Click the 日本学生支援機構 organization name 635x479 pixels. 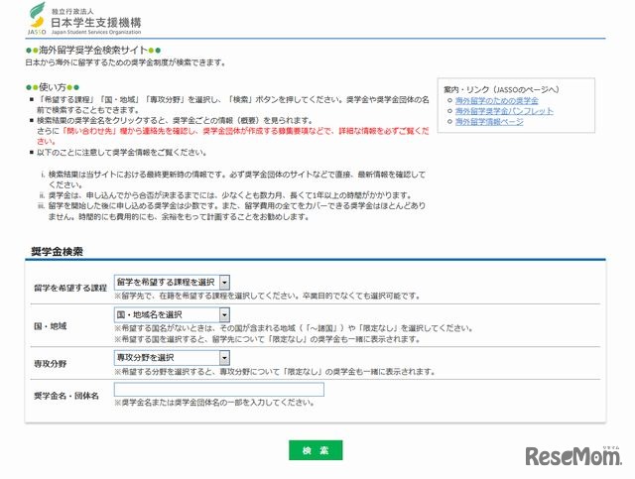[x=96, y=22]
